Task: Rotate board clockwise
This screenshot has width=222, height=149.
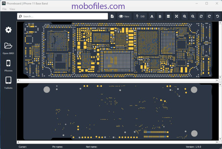Action: (209, 16)
